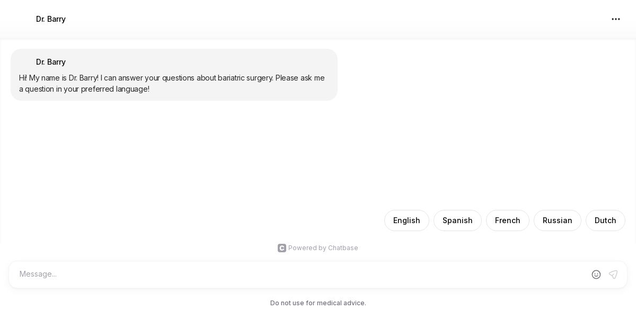This screenshot has width=636, height=318.
Task: Click the 'Hi! My name is Dr. Barry' text
Action: [58, 78]
